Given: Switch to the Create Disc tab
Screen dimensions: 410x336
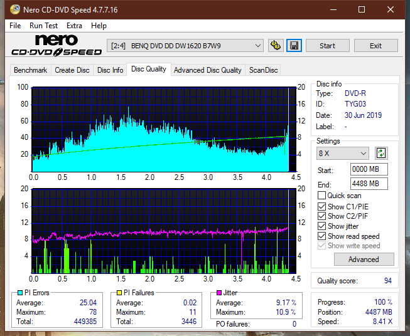Looking at the screenshot, I should click(72, 70).
